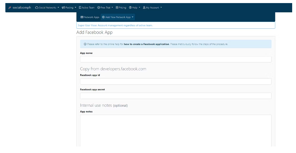
Task: Click the Network Apps list icon
Action: pos(82,17)
